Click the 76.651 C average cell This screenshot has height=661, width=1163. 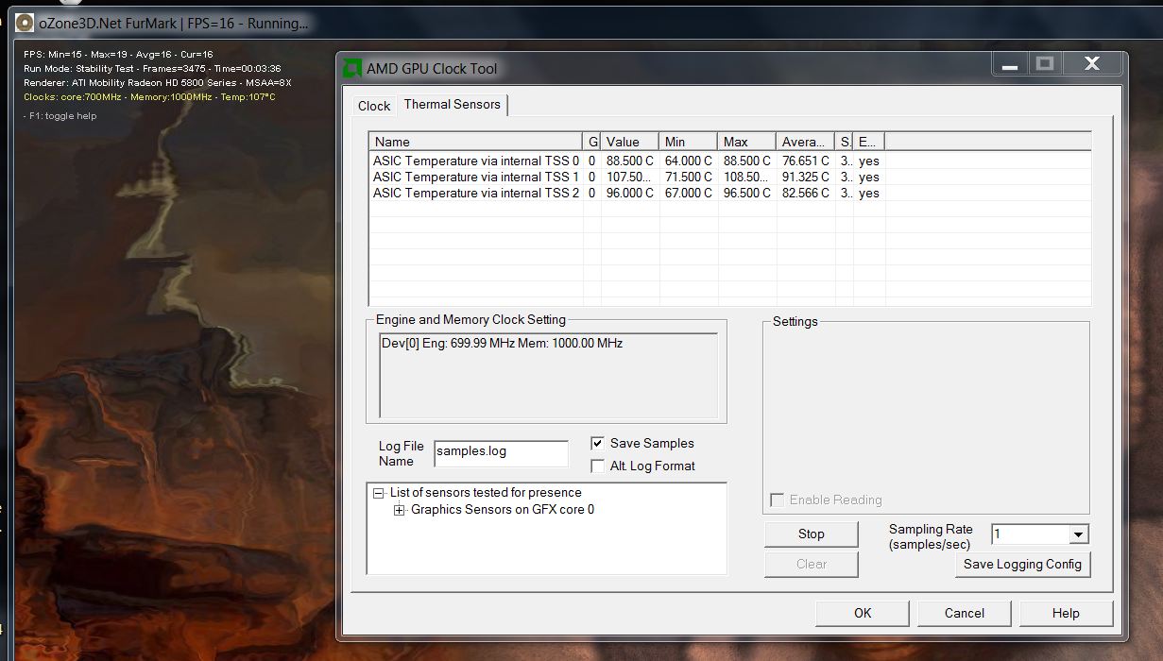pyautogui.click(x=806, y=161)
